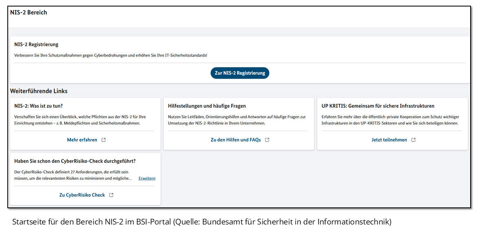This screenshot has width=480, height=231.
Task: Click external link icon beside Mehr erfahren
Action: pos(103,140)
